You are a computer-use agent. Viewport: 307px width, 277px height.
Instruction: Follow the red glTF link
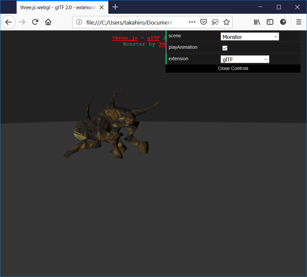tap(153, 38)
